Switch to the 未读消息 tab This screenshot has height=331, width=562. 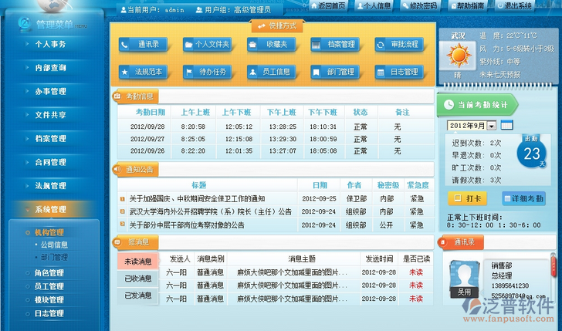[137, 261]
